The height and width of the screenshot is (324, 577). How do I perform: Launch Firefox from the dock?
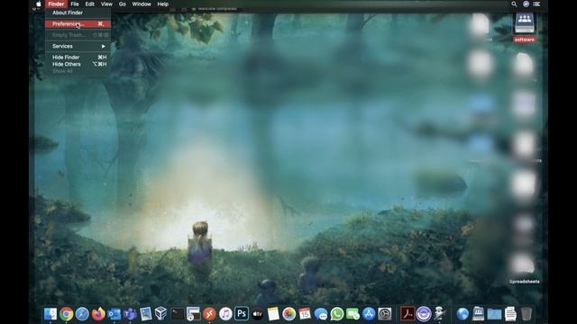point(98,314)
